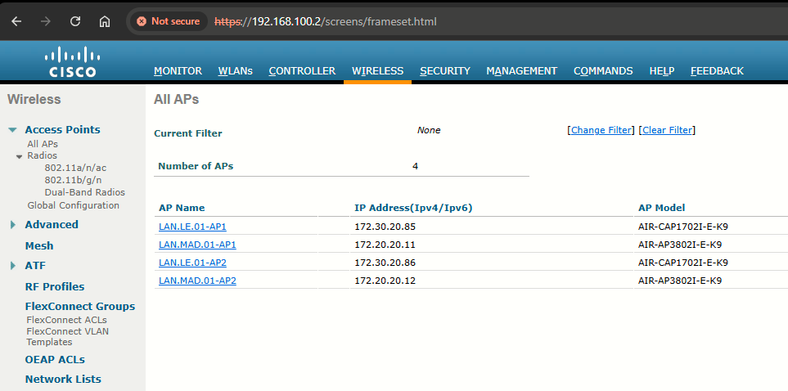This screenshot has width=788, height=391.
Task: Click AP model in the LAN.LE.01-AP2 row
Action: tap(683, 263)
